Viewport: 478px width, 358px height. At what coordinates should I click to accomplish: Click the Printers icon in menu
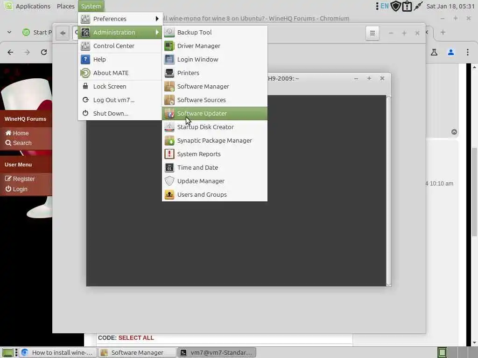click(x=169, y=73)
